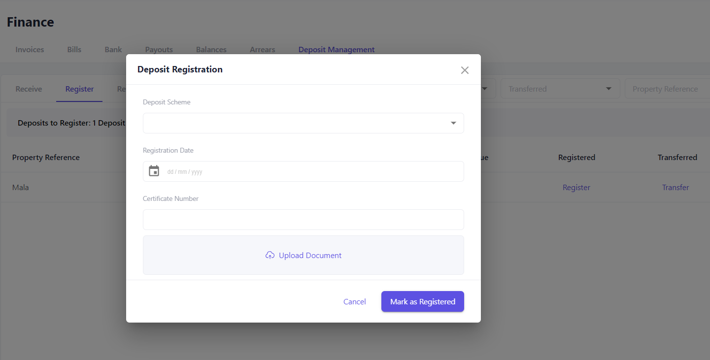
Task: Switch to the Invoices tab
Action: point(29,49)
